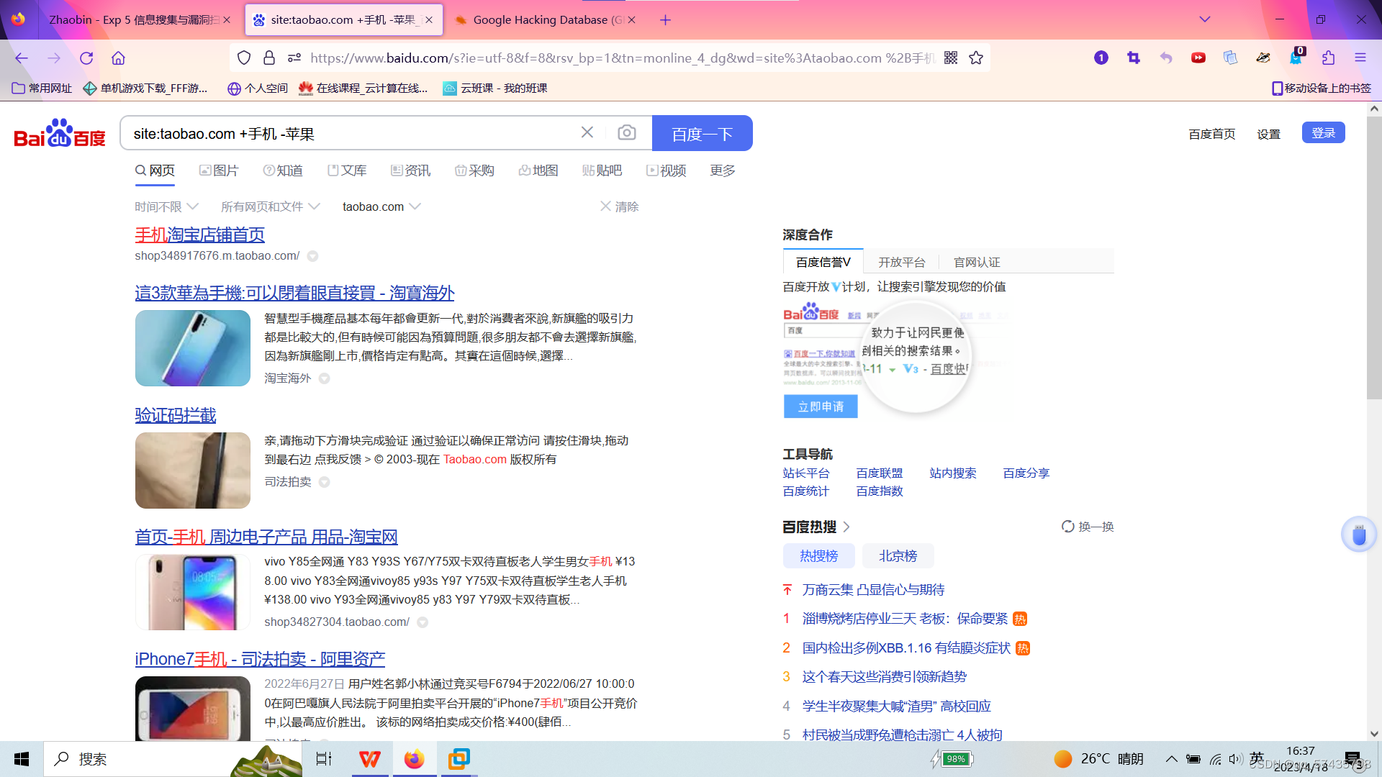
Task: Click the browser address bar URL
Action: pos(623,58)
